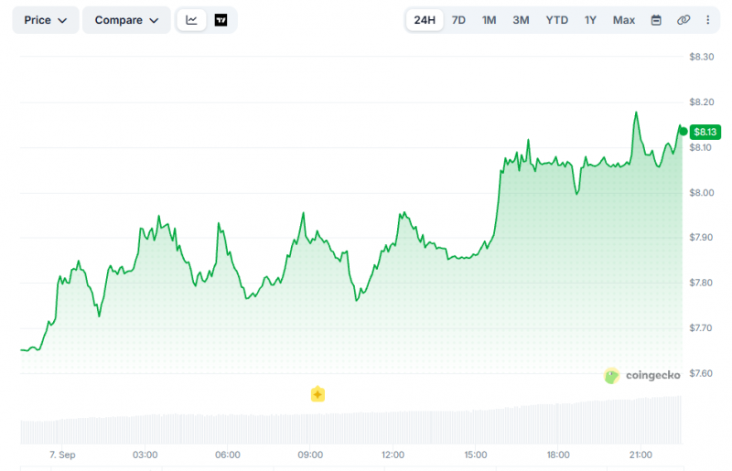The width and height of the screenshot is (732, 471).
Task: Click the CoinGecko logo watermark
Action: pyautogui.click(x=642, y=375)
